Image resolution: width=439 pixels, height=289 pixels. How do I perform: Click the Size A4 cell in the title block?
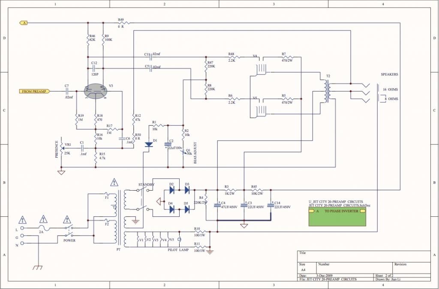pyautogui.click(x=303, y=270)
